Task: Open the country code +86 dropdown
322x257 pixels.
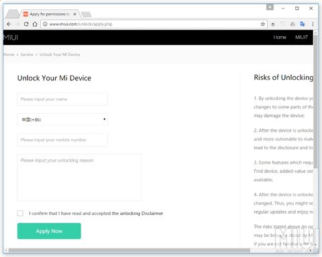Action: click(x=62, y=119)
